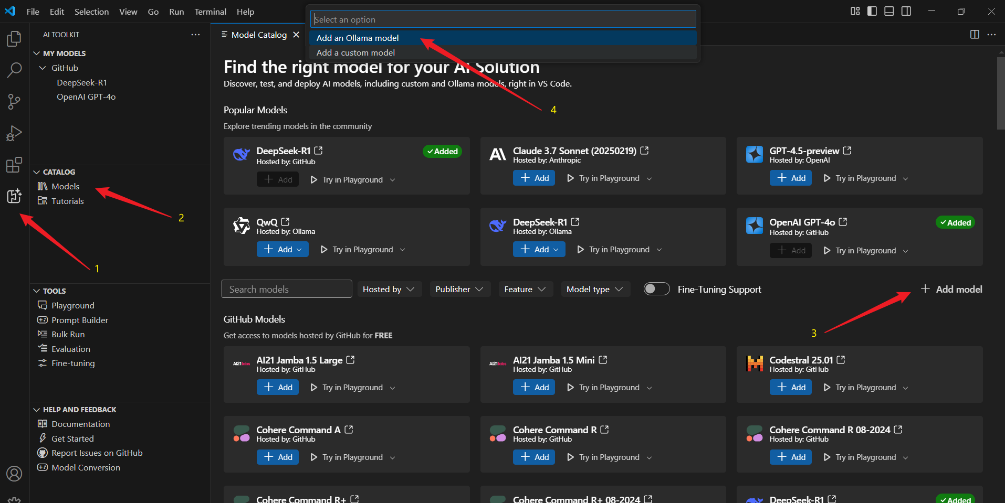Try QwQ in Playground

coord(357,250)
